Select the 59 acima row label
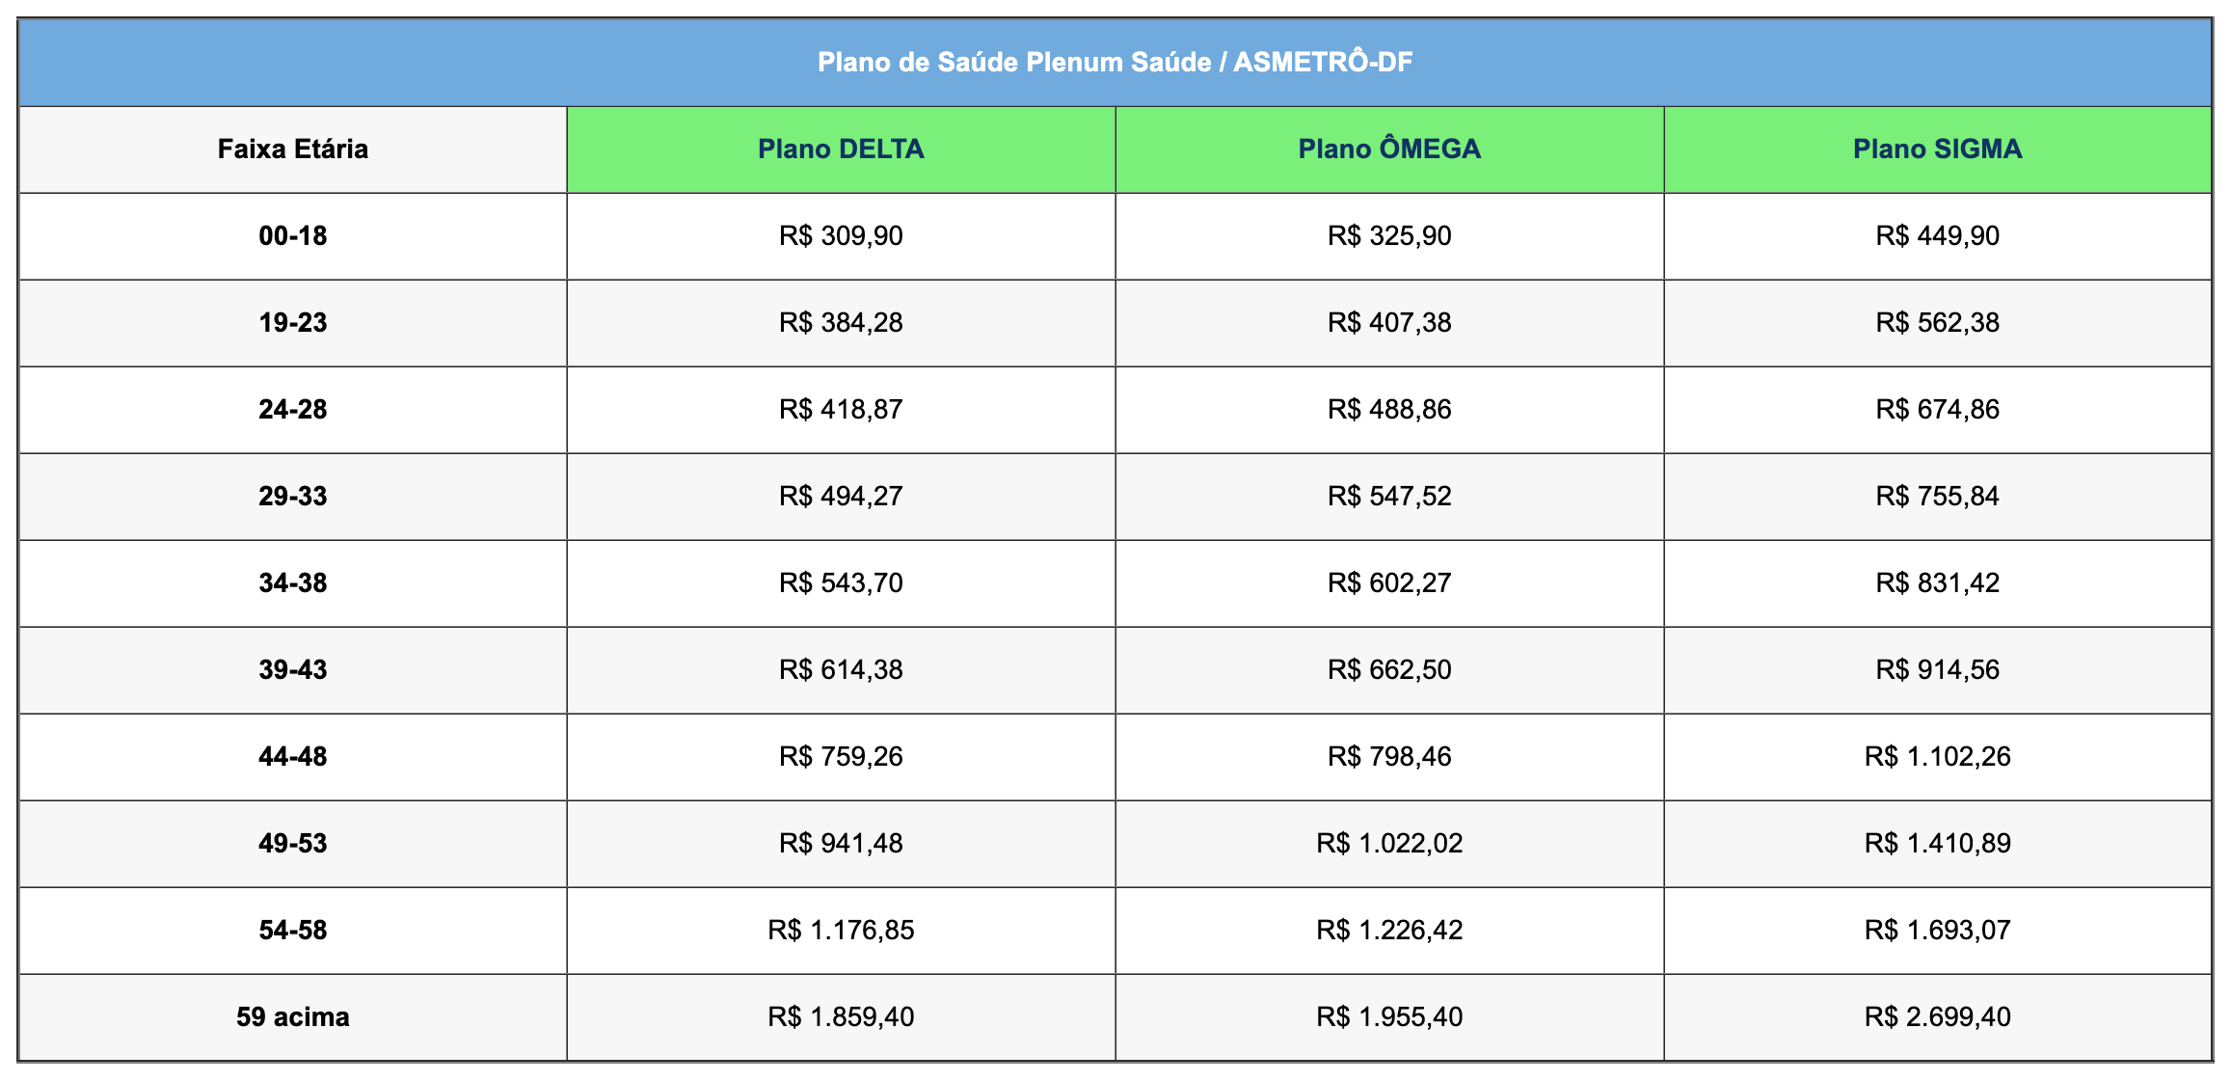 click(x=292, y=1017)
